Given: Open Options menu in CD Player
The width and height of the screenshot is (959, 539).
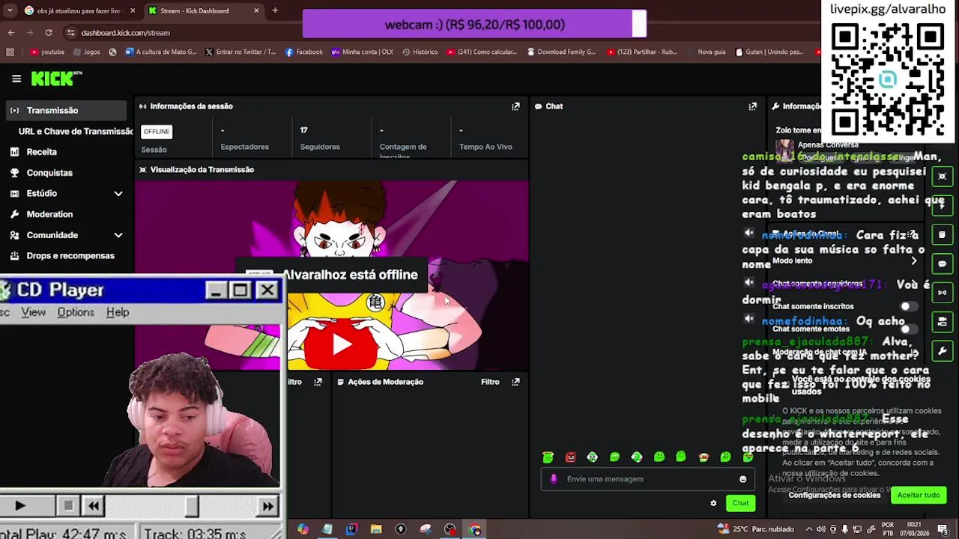Looking at the screenshot, I should click(x=76, y=312).
